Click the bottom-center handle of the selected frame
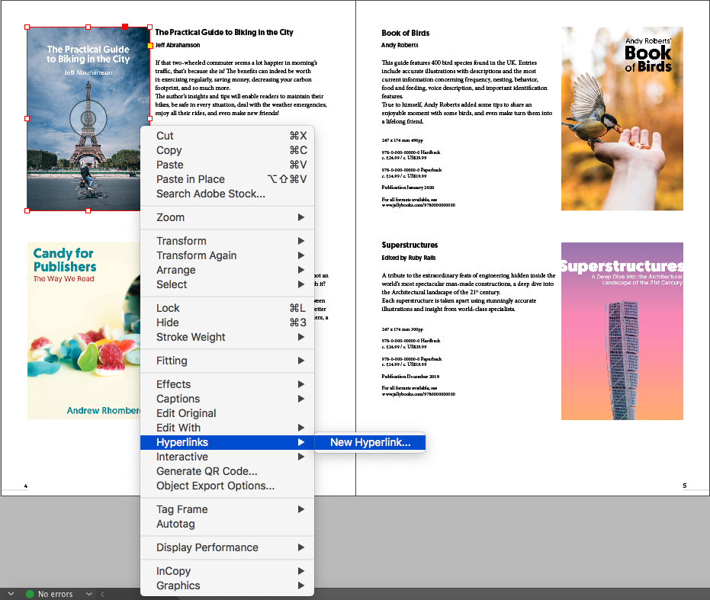The height and width of the screenshot is (600, 710). [88, 210]
